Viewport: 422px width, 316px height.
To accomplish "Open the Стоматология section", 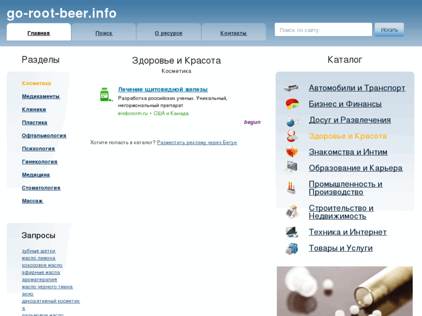I will [x=41, y=188].
